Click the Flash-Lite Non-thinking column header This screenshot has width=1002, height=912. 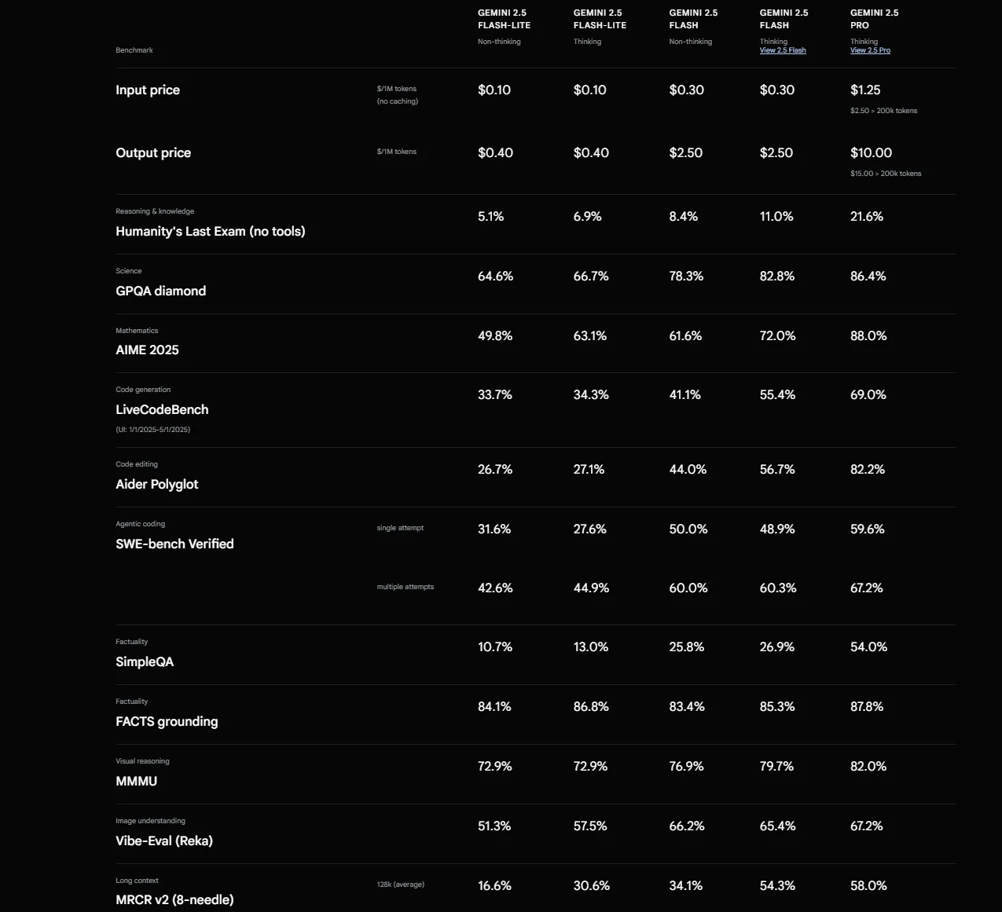(x=504, y=19)
